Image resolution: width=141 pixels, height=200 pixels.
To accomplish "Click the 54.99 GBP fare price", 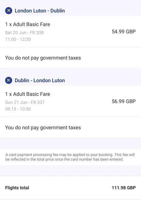I will pyautogui.click(x=124, y=32).
